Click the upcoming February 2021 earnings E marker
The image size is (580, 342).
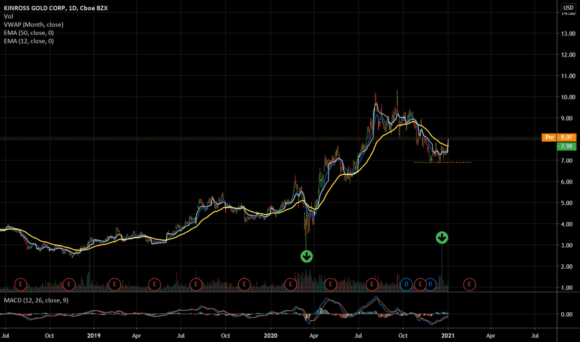(469, 284)
